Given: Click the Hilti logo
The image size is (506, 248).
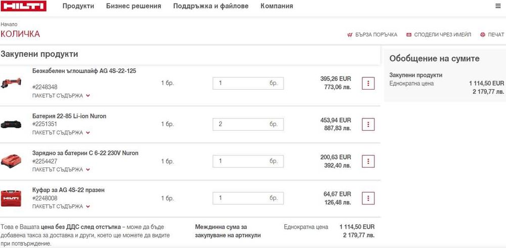Looking at the screenshot, I should (x=23, y=6).
